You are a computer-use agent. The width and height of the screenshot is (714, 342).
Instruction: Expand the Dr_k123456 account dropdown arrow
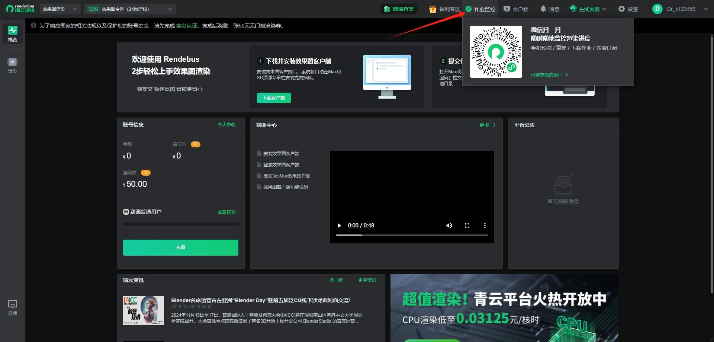(706, 9)
